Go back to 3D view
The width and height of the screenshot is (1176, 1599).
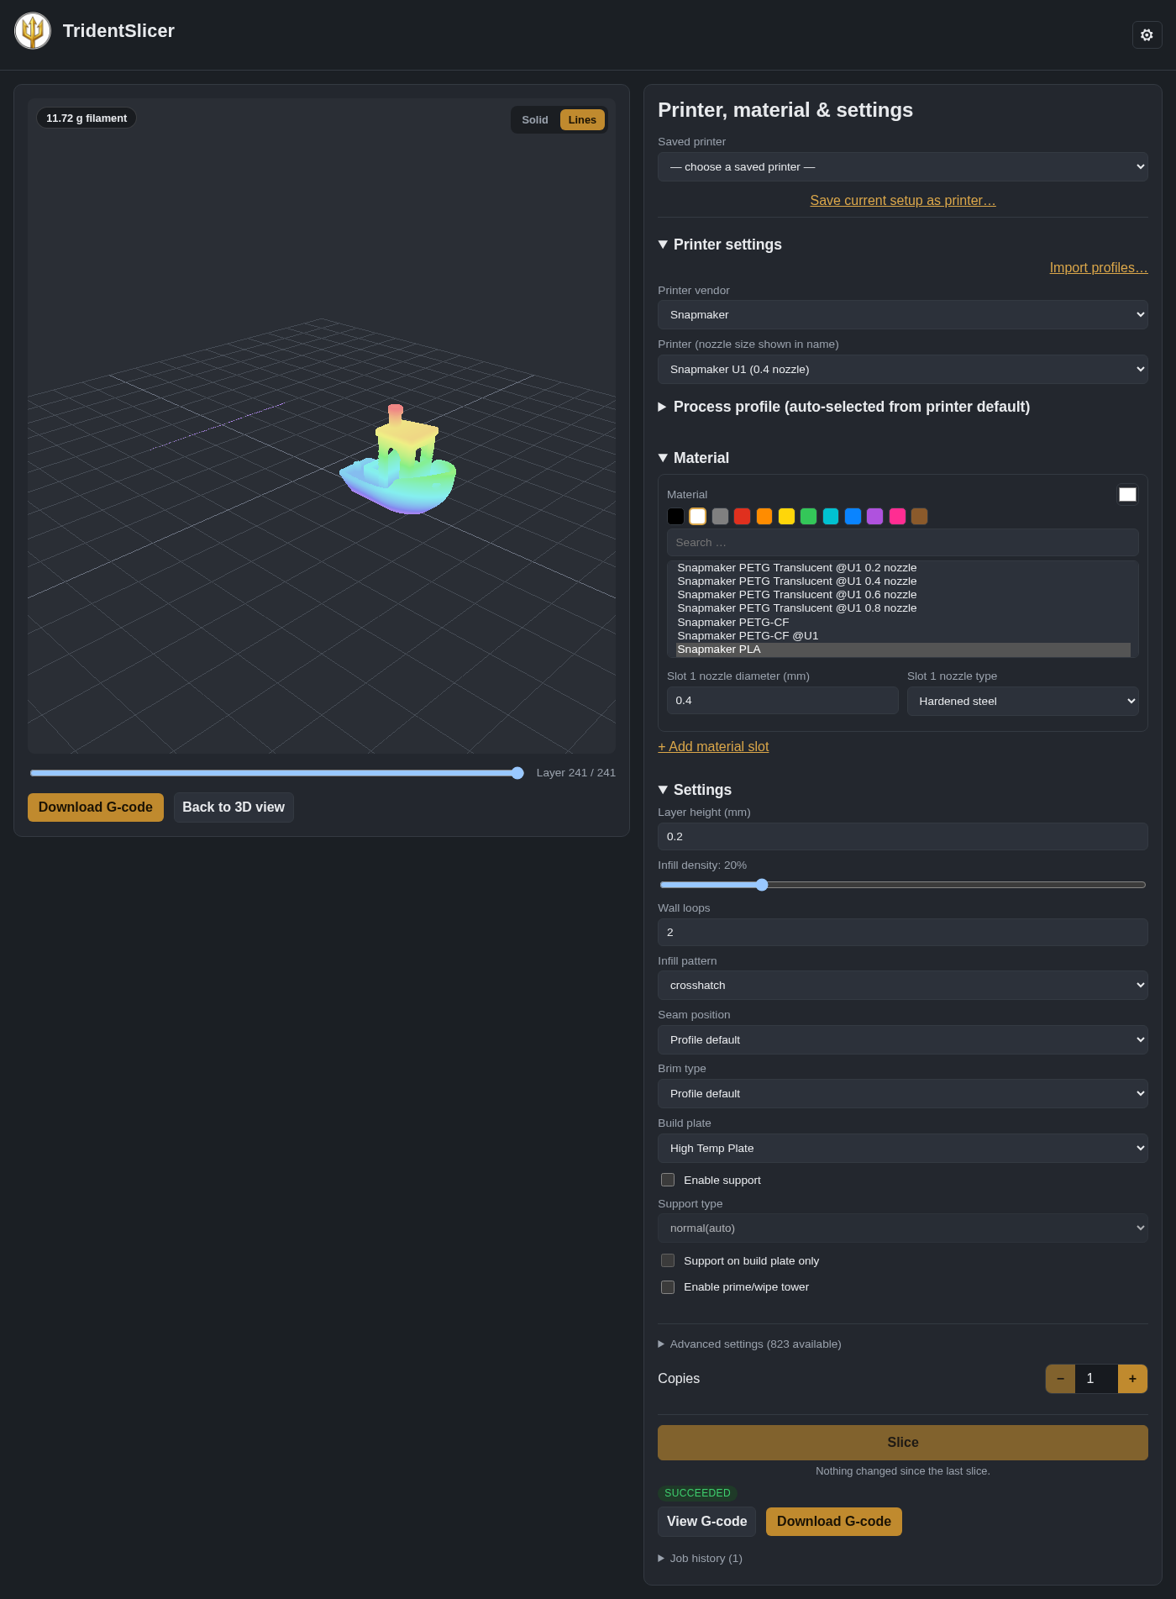pyautogui.click(x=234, y=807)
